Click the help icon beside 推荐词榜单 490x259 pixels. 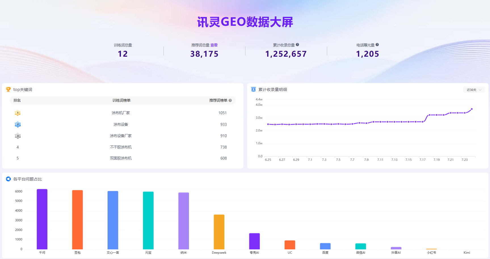(230, 100)
